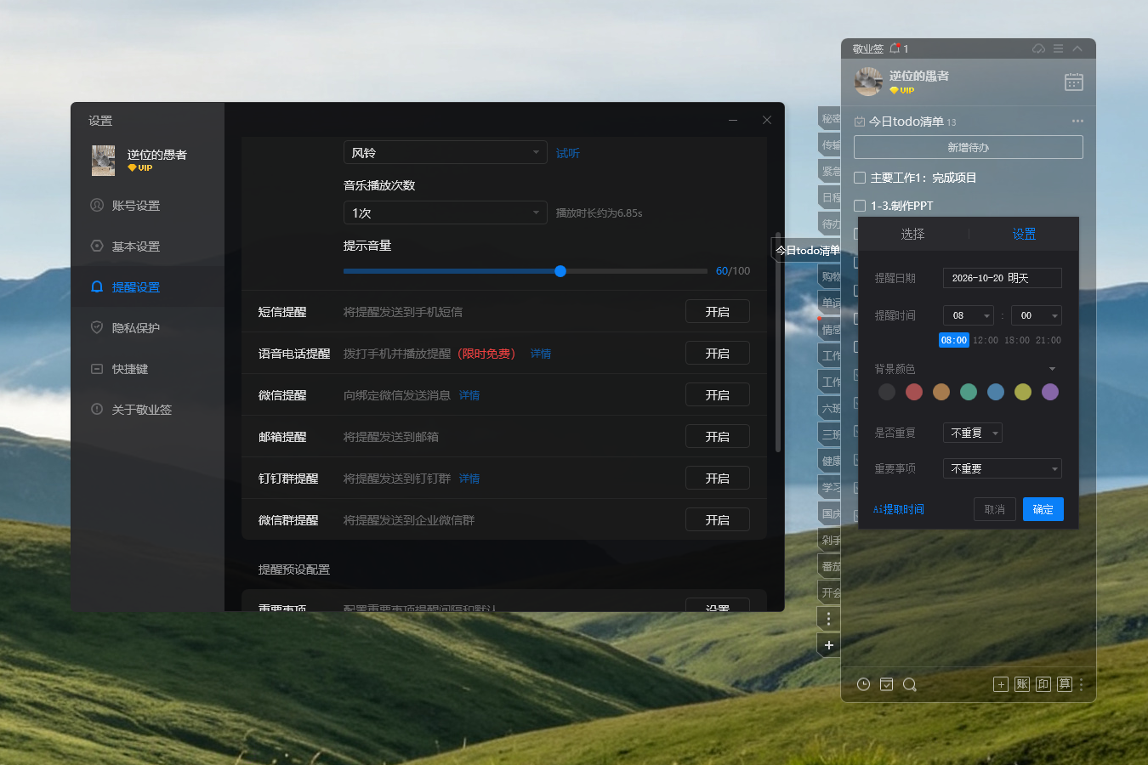Open the 1次 play count dropdown
The width and height of the screenshot is (1148, 765).
(x=445, y=212)
